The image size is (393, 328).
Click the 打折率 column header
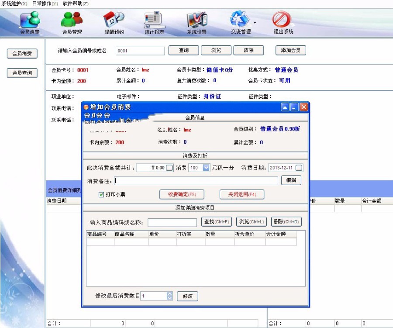pos(191,234)
